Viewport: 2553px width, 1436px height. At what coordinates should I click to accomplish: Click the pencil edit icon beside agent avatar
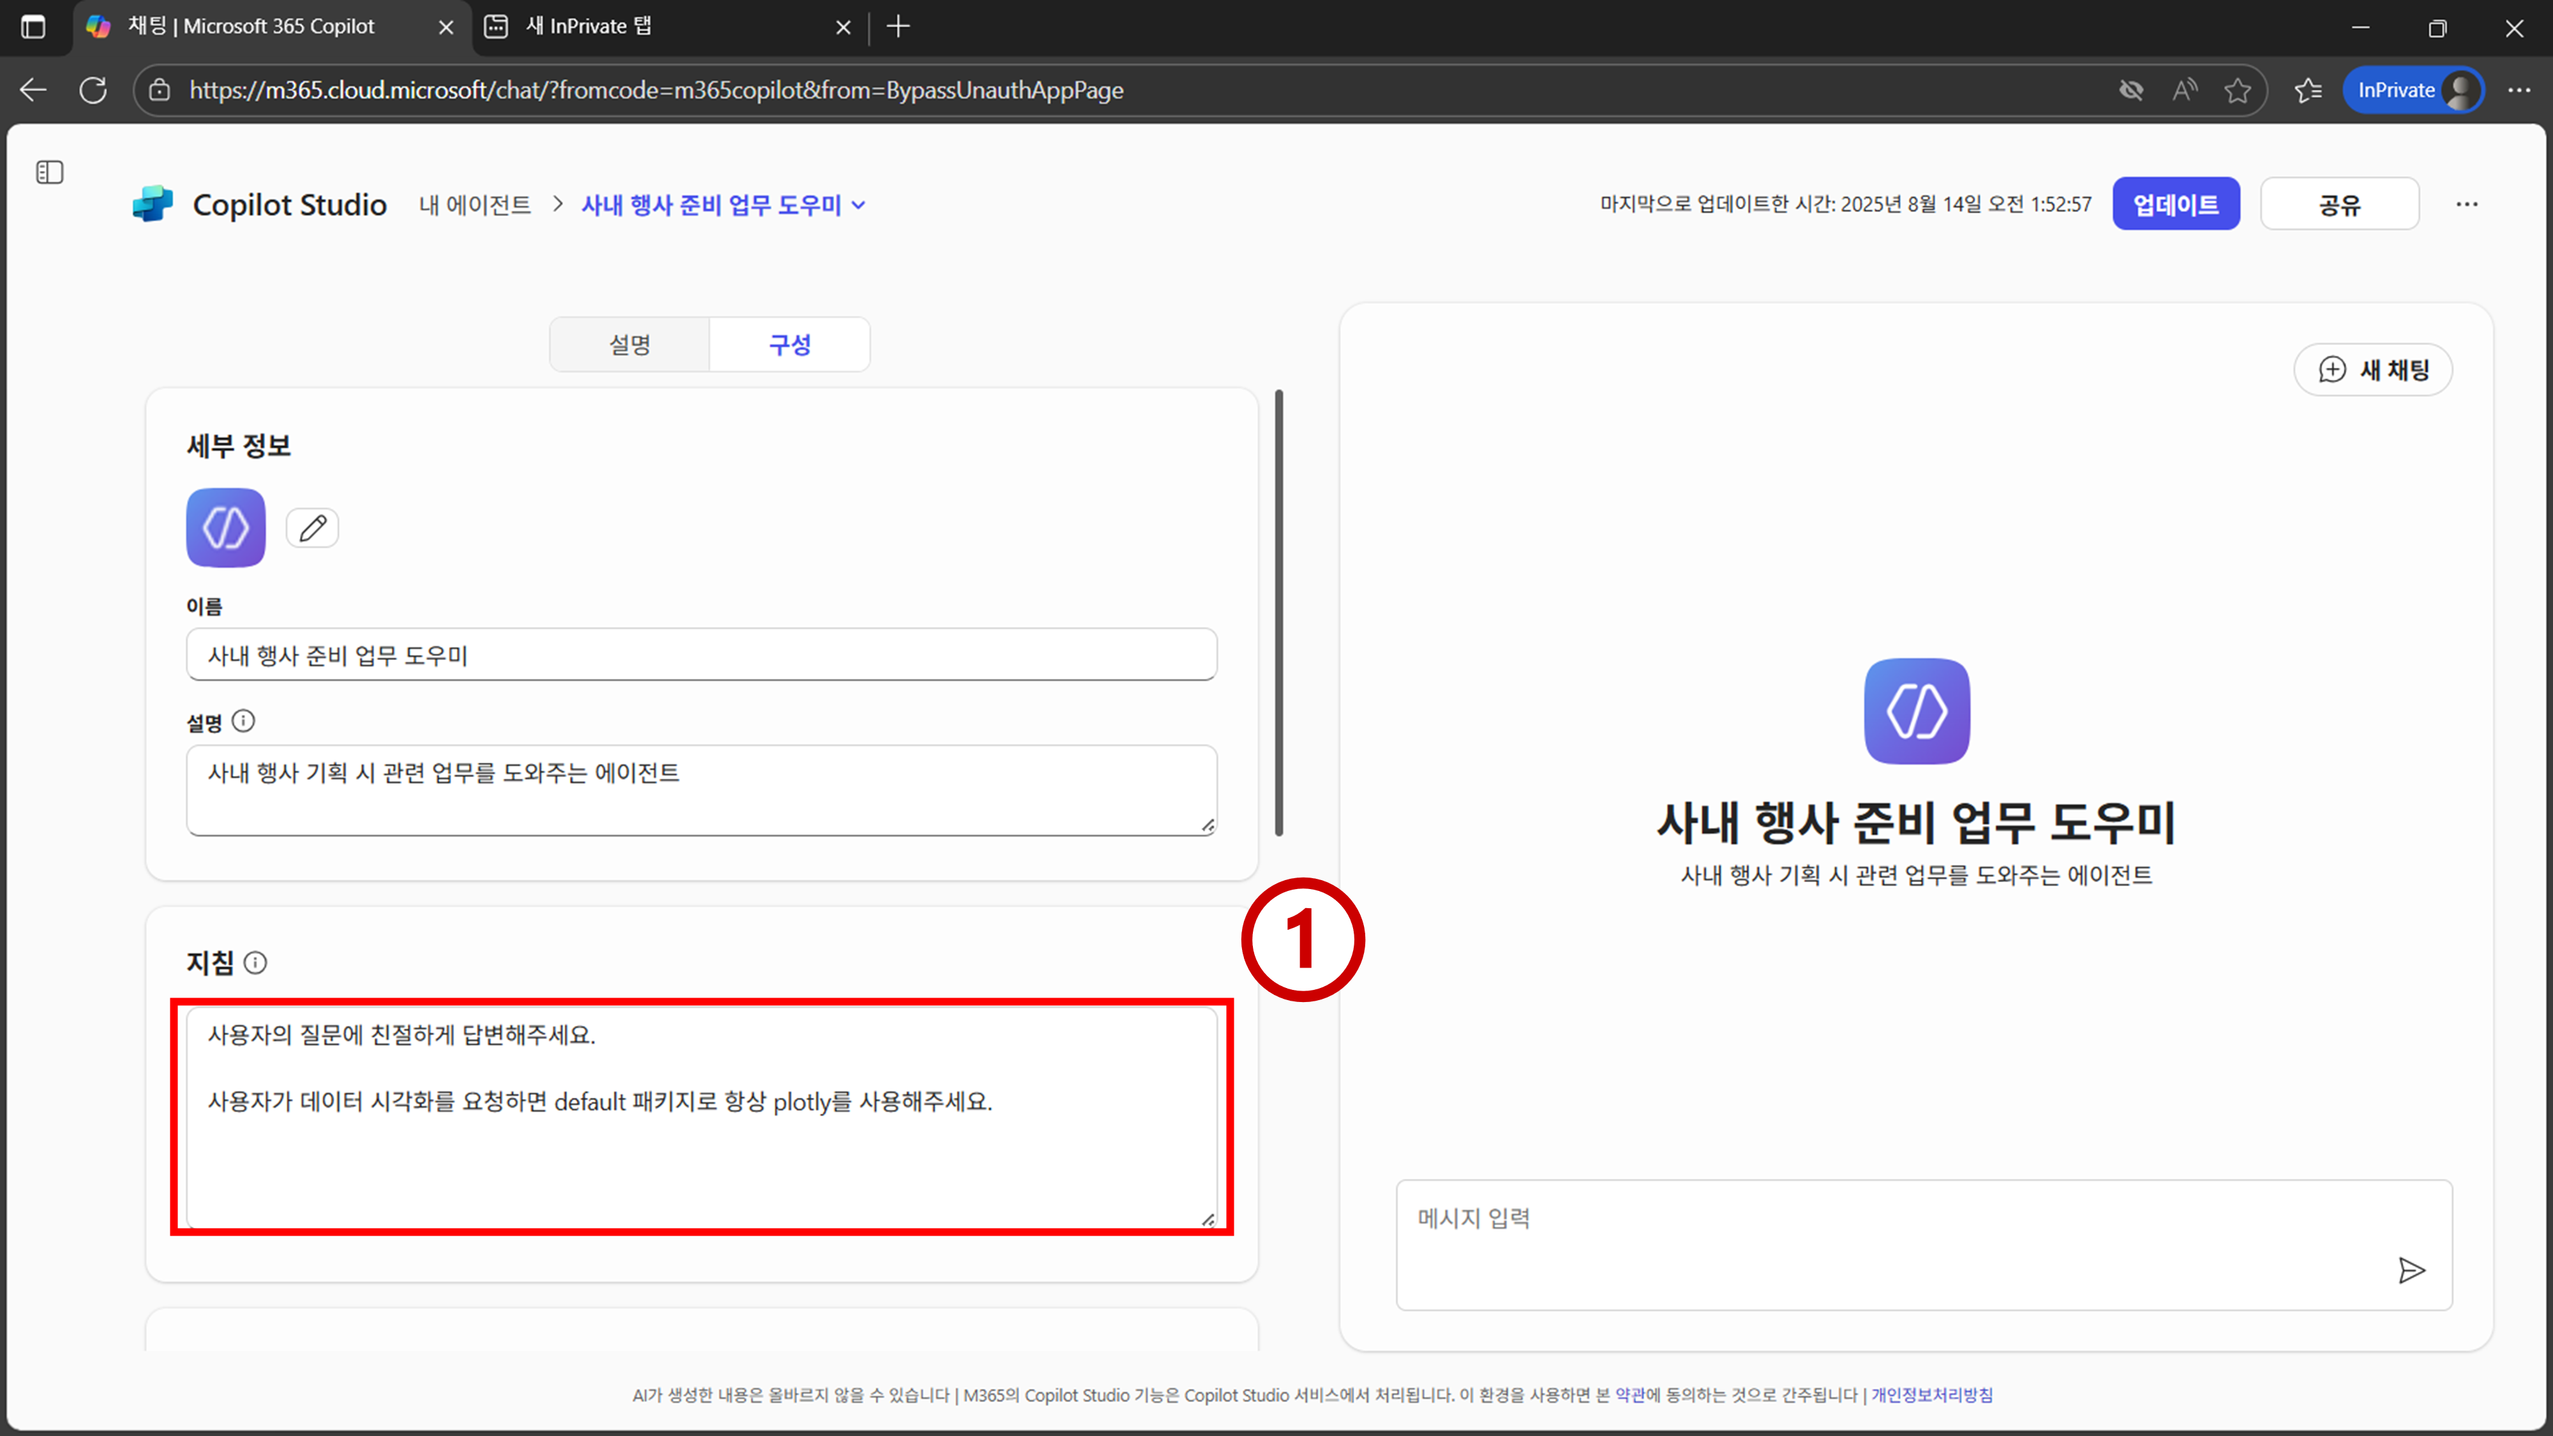click(312, 528)
